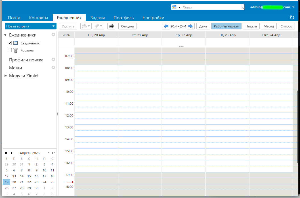
Task: Open the Задачи tab
Action: click(98, 18)
